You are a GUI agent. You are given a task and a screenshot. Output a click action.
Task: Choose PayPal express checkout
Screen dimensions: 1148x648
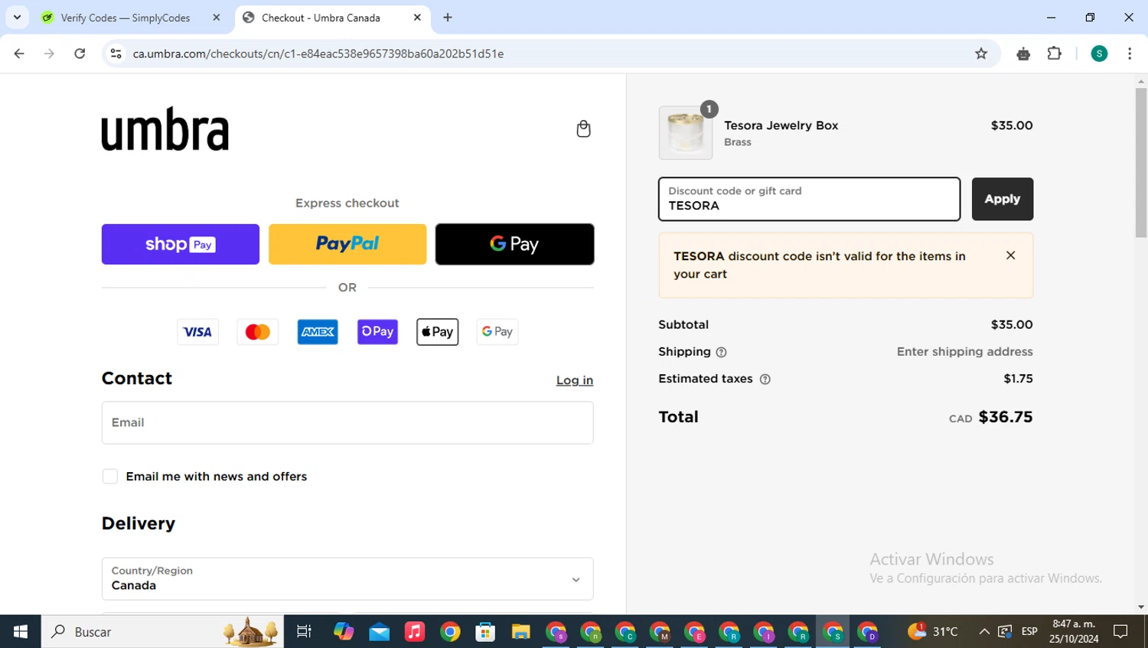click(x=347, y=244)
